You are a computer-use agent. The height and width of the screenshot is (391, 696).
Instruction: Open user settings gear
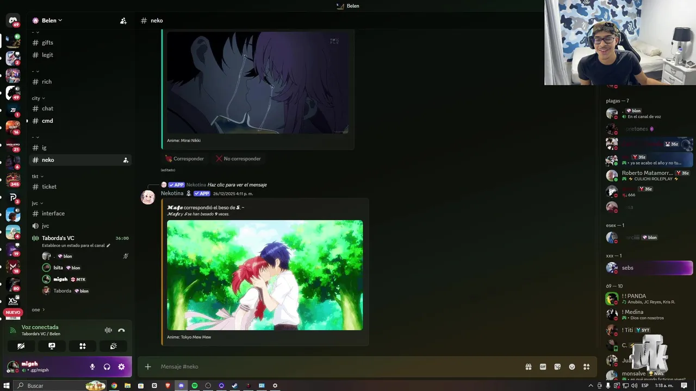coord(121,367)
